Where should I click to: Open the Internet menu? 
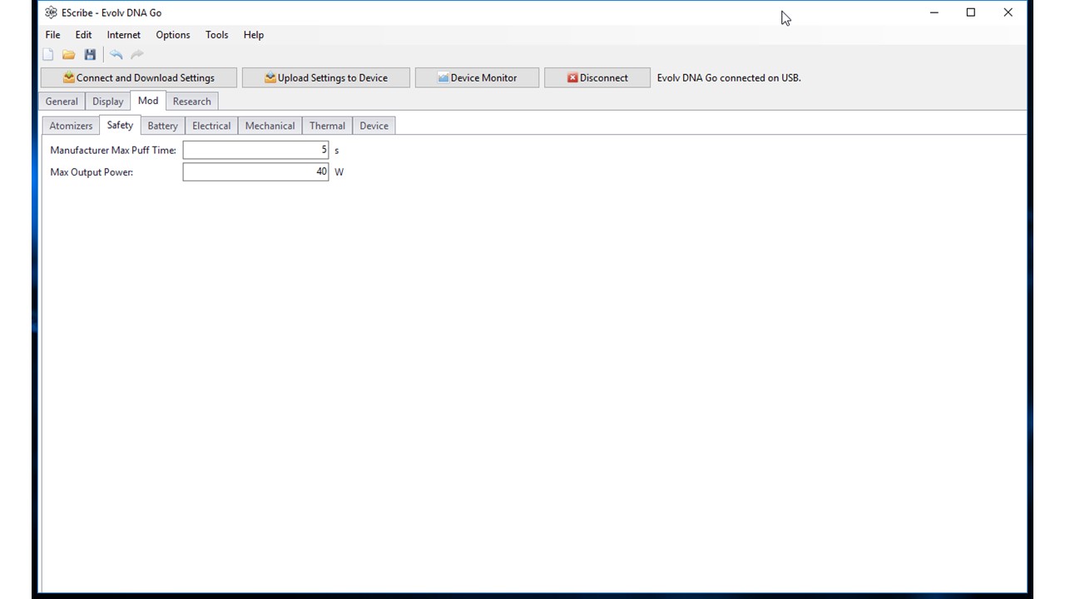tap(123, 35)
